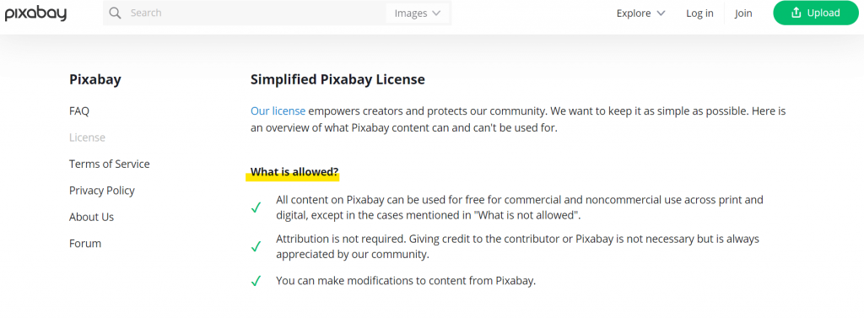Click the green checkmark beside modifications text
The height and width of the screenshot is (318, 864).
256,281
